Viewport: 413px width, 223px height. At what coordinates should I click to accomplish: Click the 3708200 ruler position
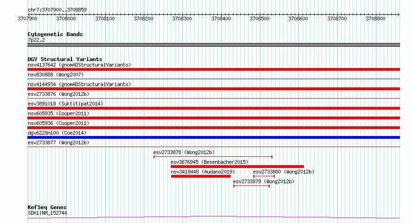[143, 19]
